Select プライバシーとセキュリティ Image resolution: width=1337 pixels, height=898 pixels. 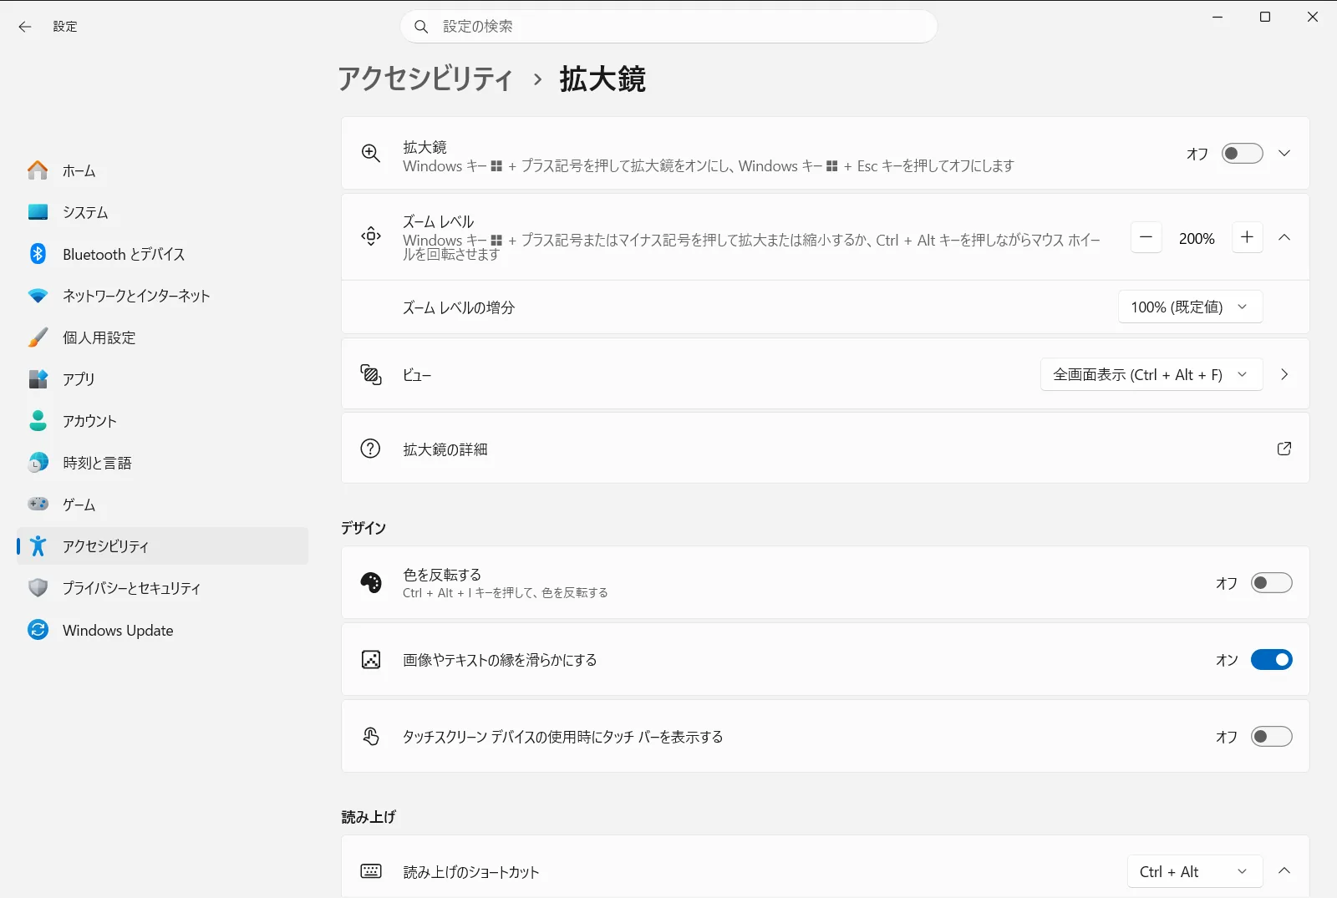[x=162, y=588]
